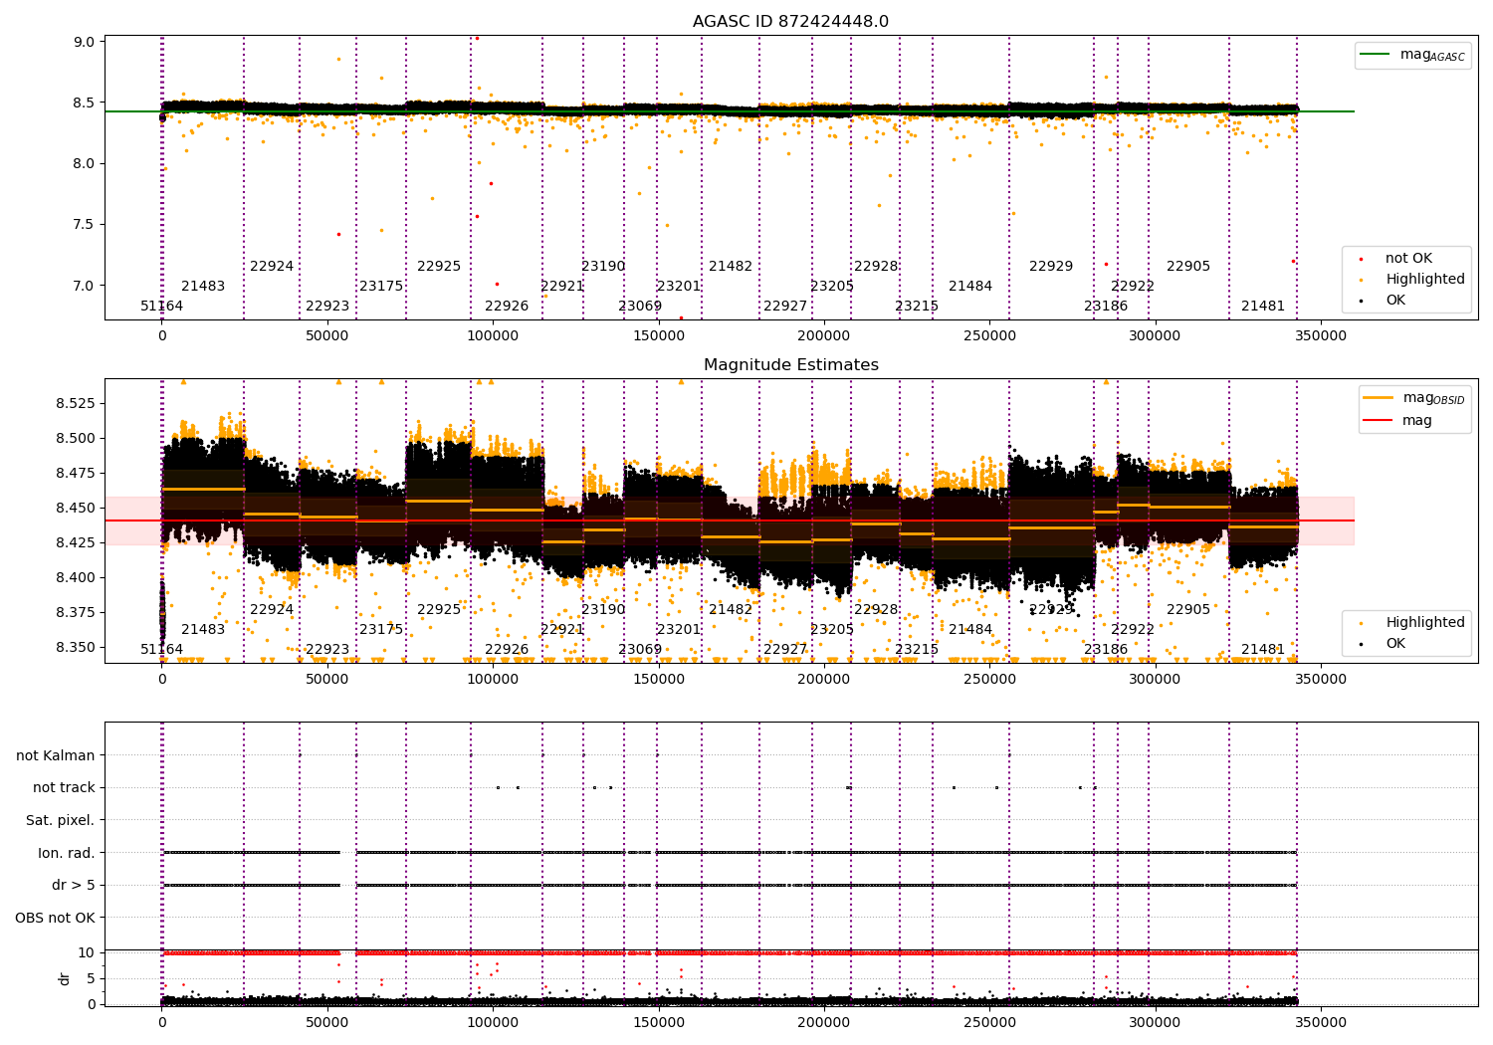The height and width of the screenshot is (1045, 1493).
Task: Click OBSID label 21484 in Magnitude Estimates plot
Action: [970, 630]
